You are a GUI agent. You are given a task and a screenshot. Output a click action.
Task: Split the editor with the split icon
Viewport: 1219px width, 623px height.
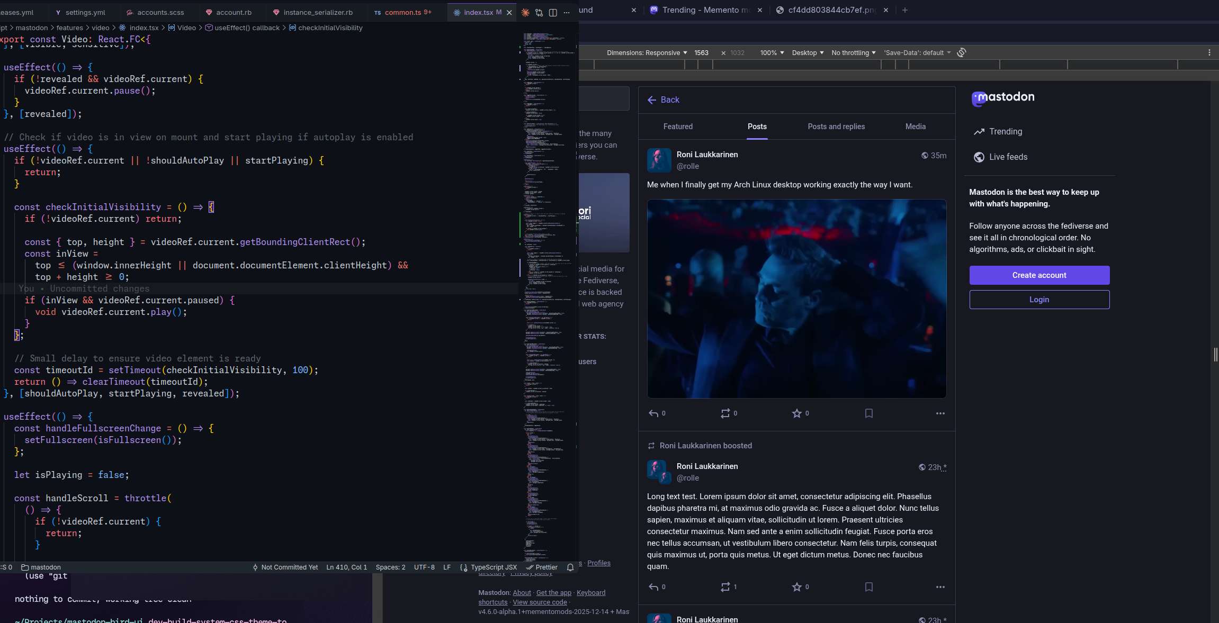tap(553, 12)
